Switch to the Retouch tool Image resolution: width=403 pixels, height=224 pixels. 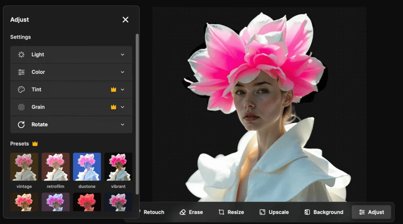(152, 212)
